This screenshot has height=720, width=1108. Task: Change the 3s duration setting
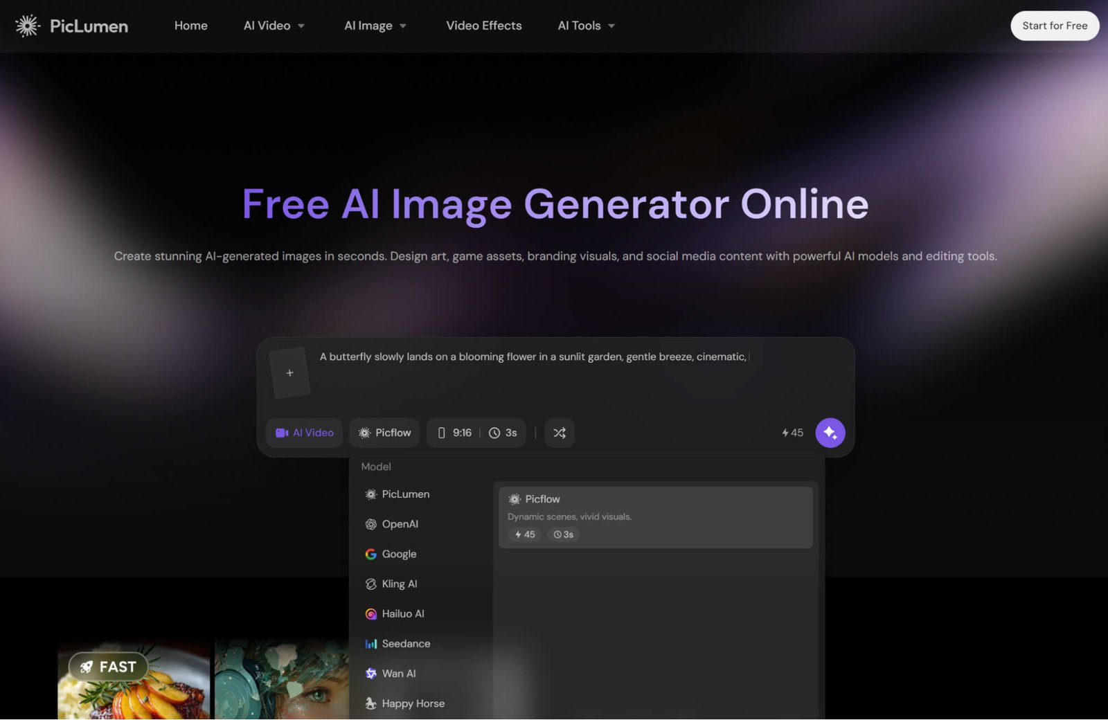coord(503,433)
